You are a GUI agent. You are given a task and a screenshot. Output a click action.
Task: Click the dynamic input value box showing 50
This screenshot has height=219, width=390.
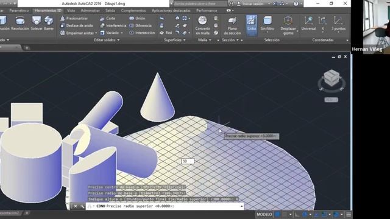point(187,161)
